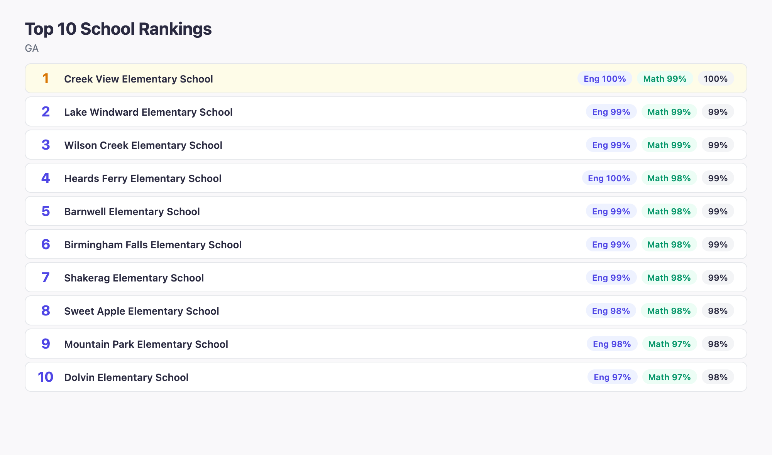Click Math 99% pill for Creek View
This screenshot has height=455, width=772.
tap(665, 79)
